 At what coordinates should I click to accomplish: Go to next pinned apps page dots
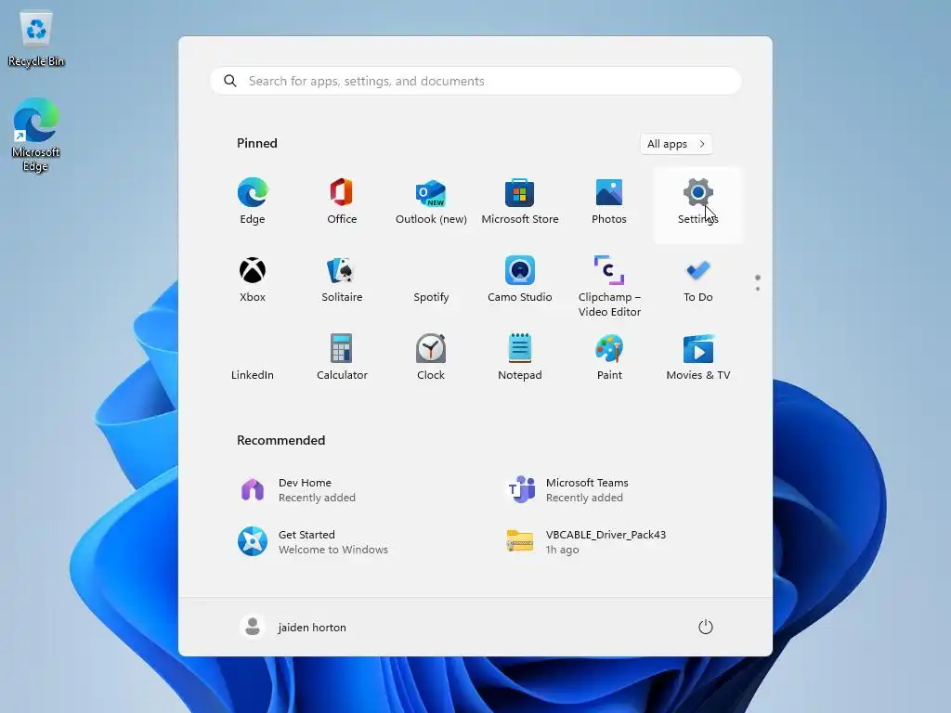[758, 283]
